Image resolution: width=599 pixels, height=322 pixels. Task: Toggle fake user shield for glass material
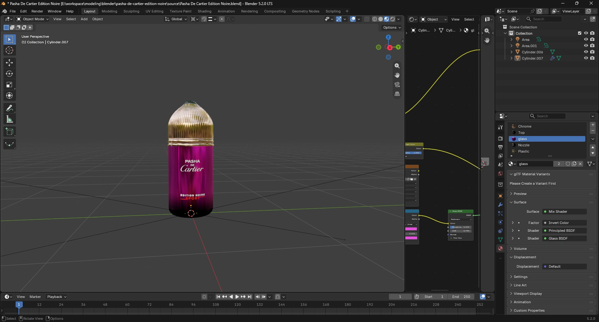568,164
